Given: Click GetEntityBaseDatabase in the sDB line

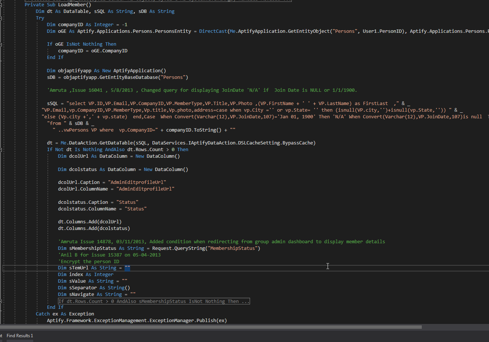Looking at the screenshot, I should click(x=129, y=77).
